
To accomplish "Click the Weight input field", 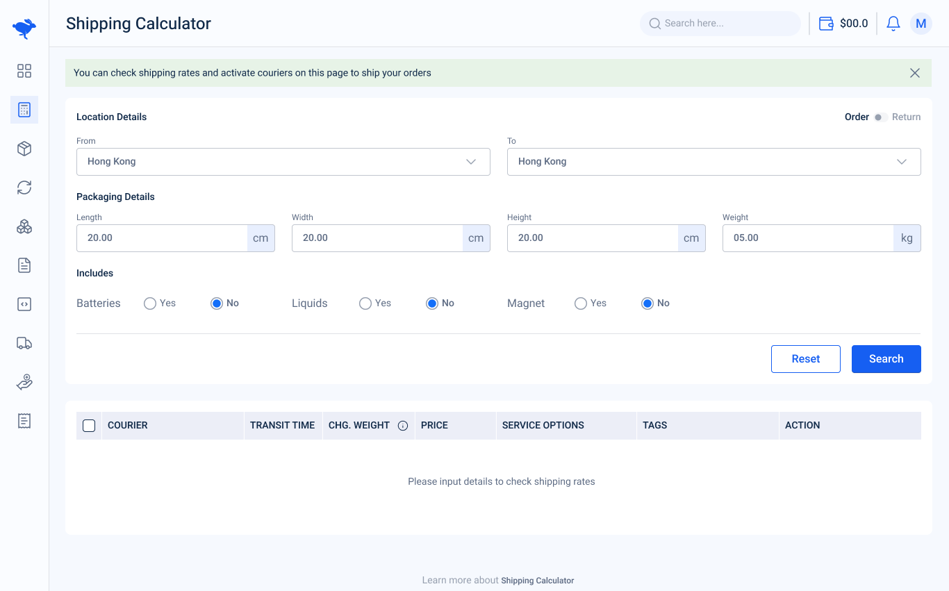I will point(808,238).
